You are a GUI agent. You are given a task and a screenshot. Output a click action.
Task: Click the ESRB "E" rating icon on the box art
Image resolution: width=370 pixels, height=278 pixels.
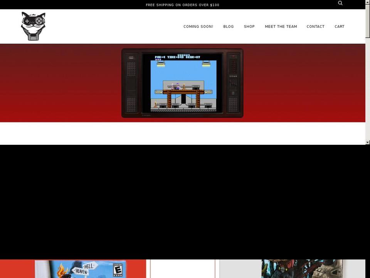click(118, 270)
